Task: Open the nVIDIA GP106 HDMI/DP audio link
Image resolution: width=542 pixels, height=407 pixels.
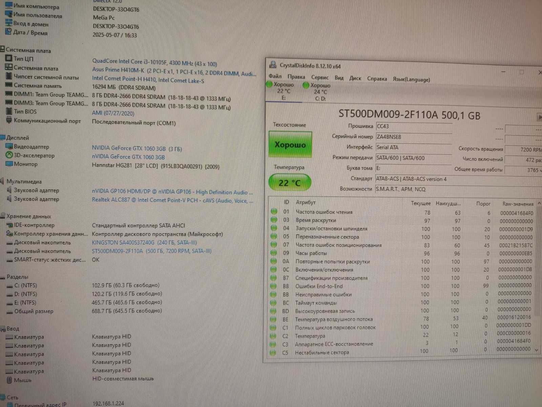Action: (172, 192)
